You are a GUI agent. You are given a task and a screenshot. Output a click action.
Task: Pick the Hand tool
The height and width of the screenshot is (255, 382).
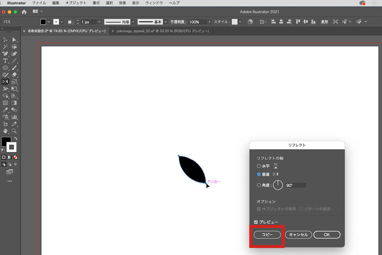point(5,131)
